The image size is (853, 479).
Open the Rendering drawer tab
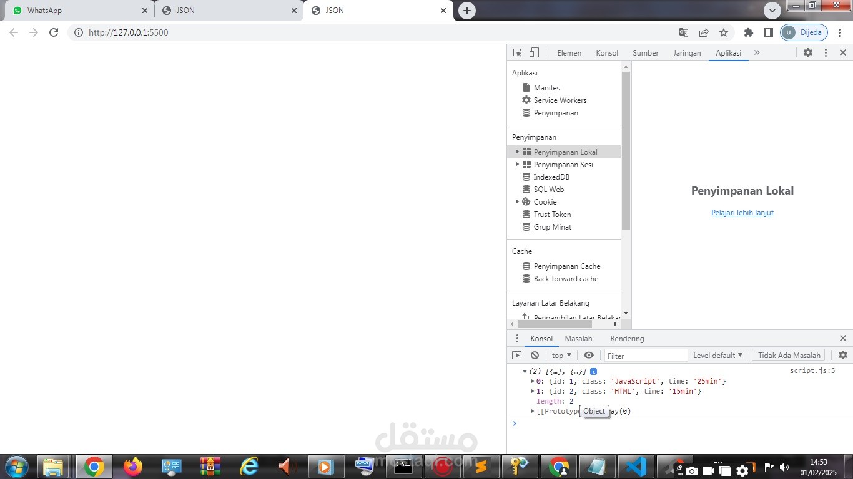tap(627, 339)
